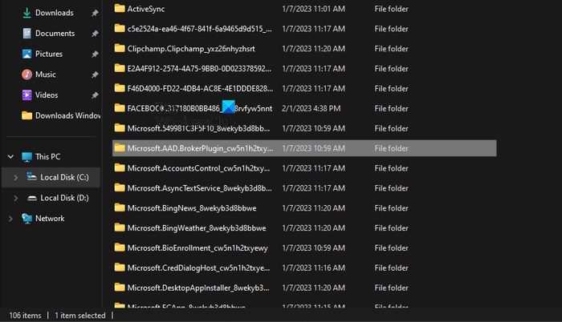Viewport: 562px width, 322px height.
Task: Select the ActiveSync folder icon
Action: pyautogui.click(x=120, y=8)
